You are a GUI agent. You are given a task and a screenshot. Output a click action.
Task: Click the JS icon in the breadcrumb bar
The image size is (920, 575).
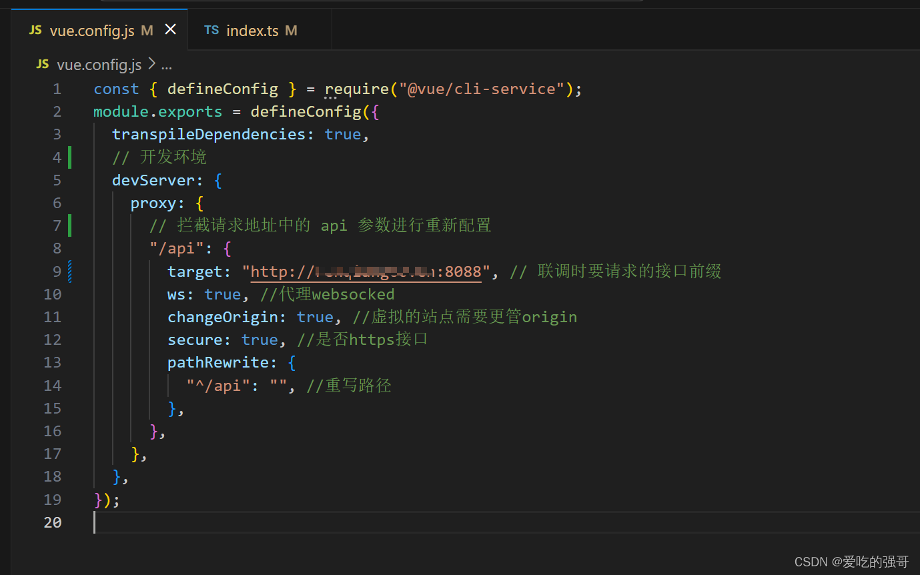(x=42, y=64)
